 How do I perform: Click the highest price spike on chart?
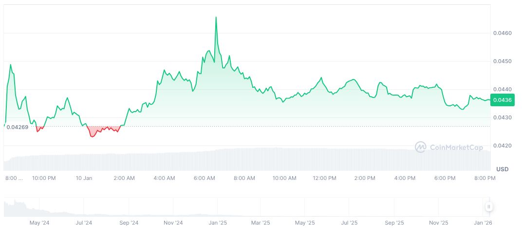[x=216, y=17]
